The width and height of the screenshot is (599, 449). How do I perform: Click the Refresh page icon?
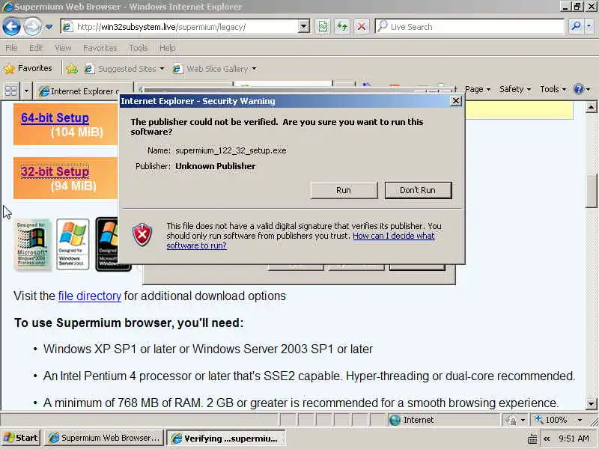(x=342, y=27)
